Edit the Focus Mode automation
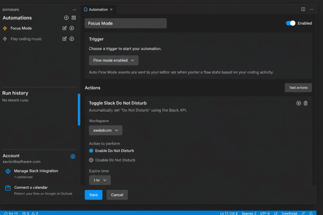The height and width of the screenshot is (215, 323). [x=65, y=28]
